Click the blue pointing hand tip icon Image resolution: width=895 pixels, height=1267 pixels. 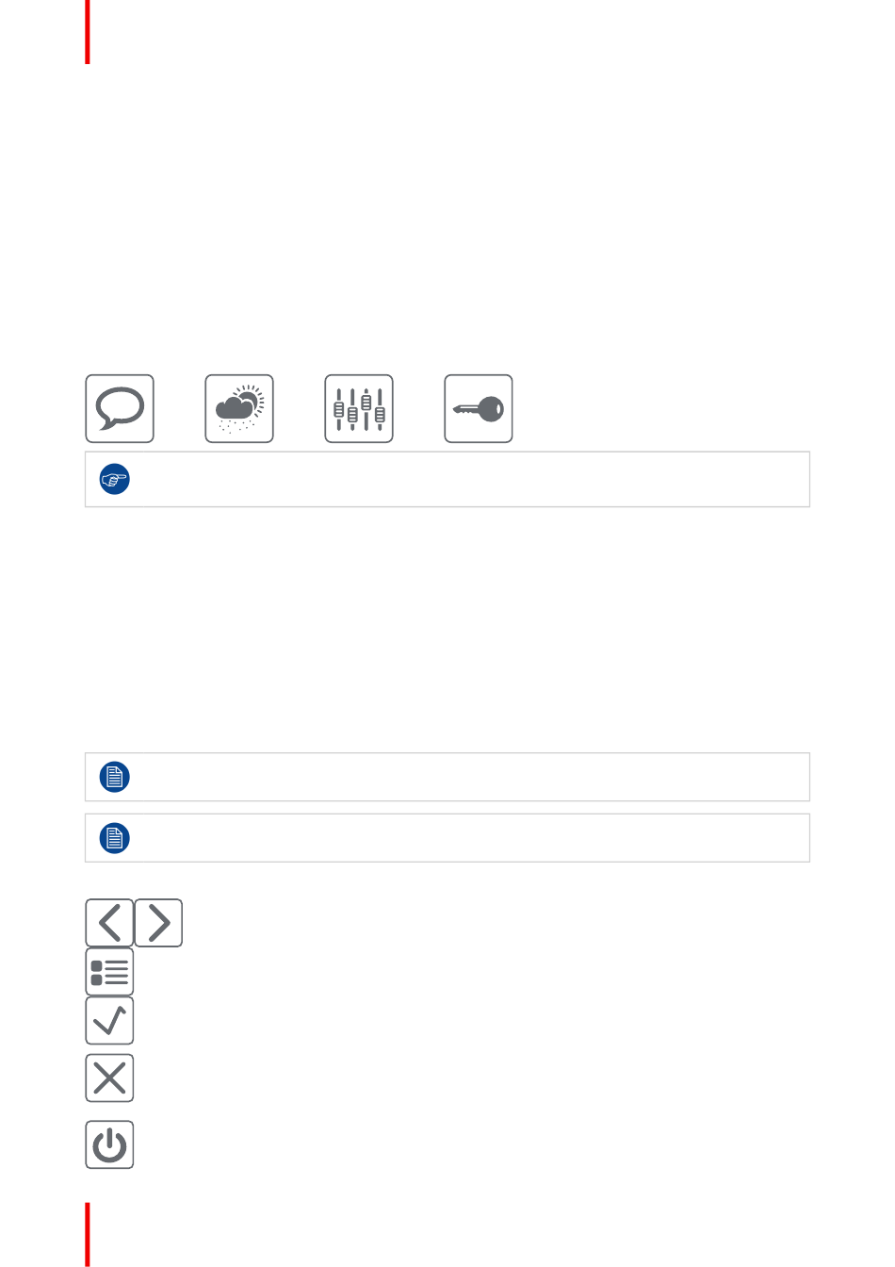click(x=115, y=480)
